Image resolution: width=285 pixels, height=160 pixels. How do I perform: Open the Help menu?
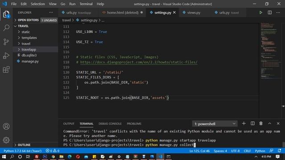coord(100,4)
